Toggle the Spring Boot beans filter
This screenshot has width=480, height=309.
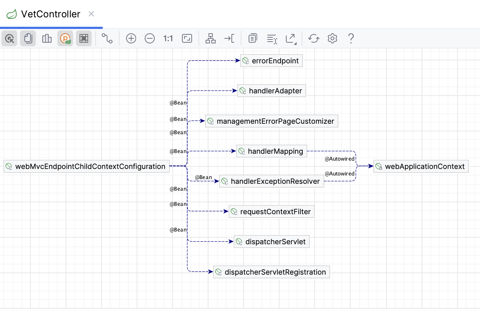coord(66,38)
